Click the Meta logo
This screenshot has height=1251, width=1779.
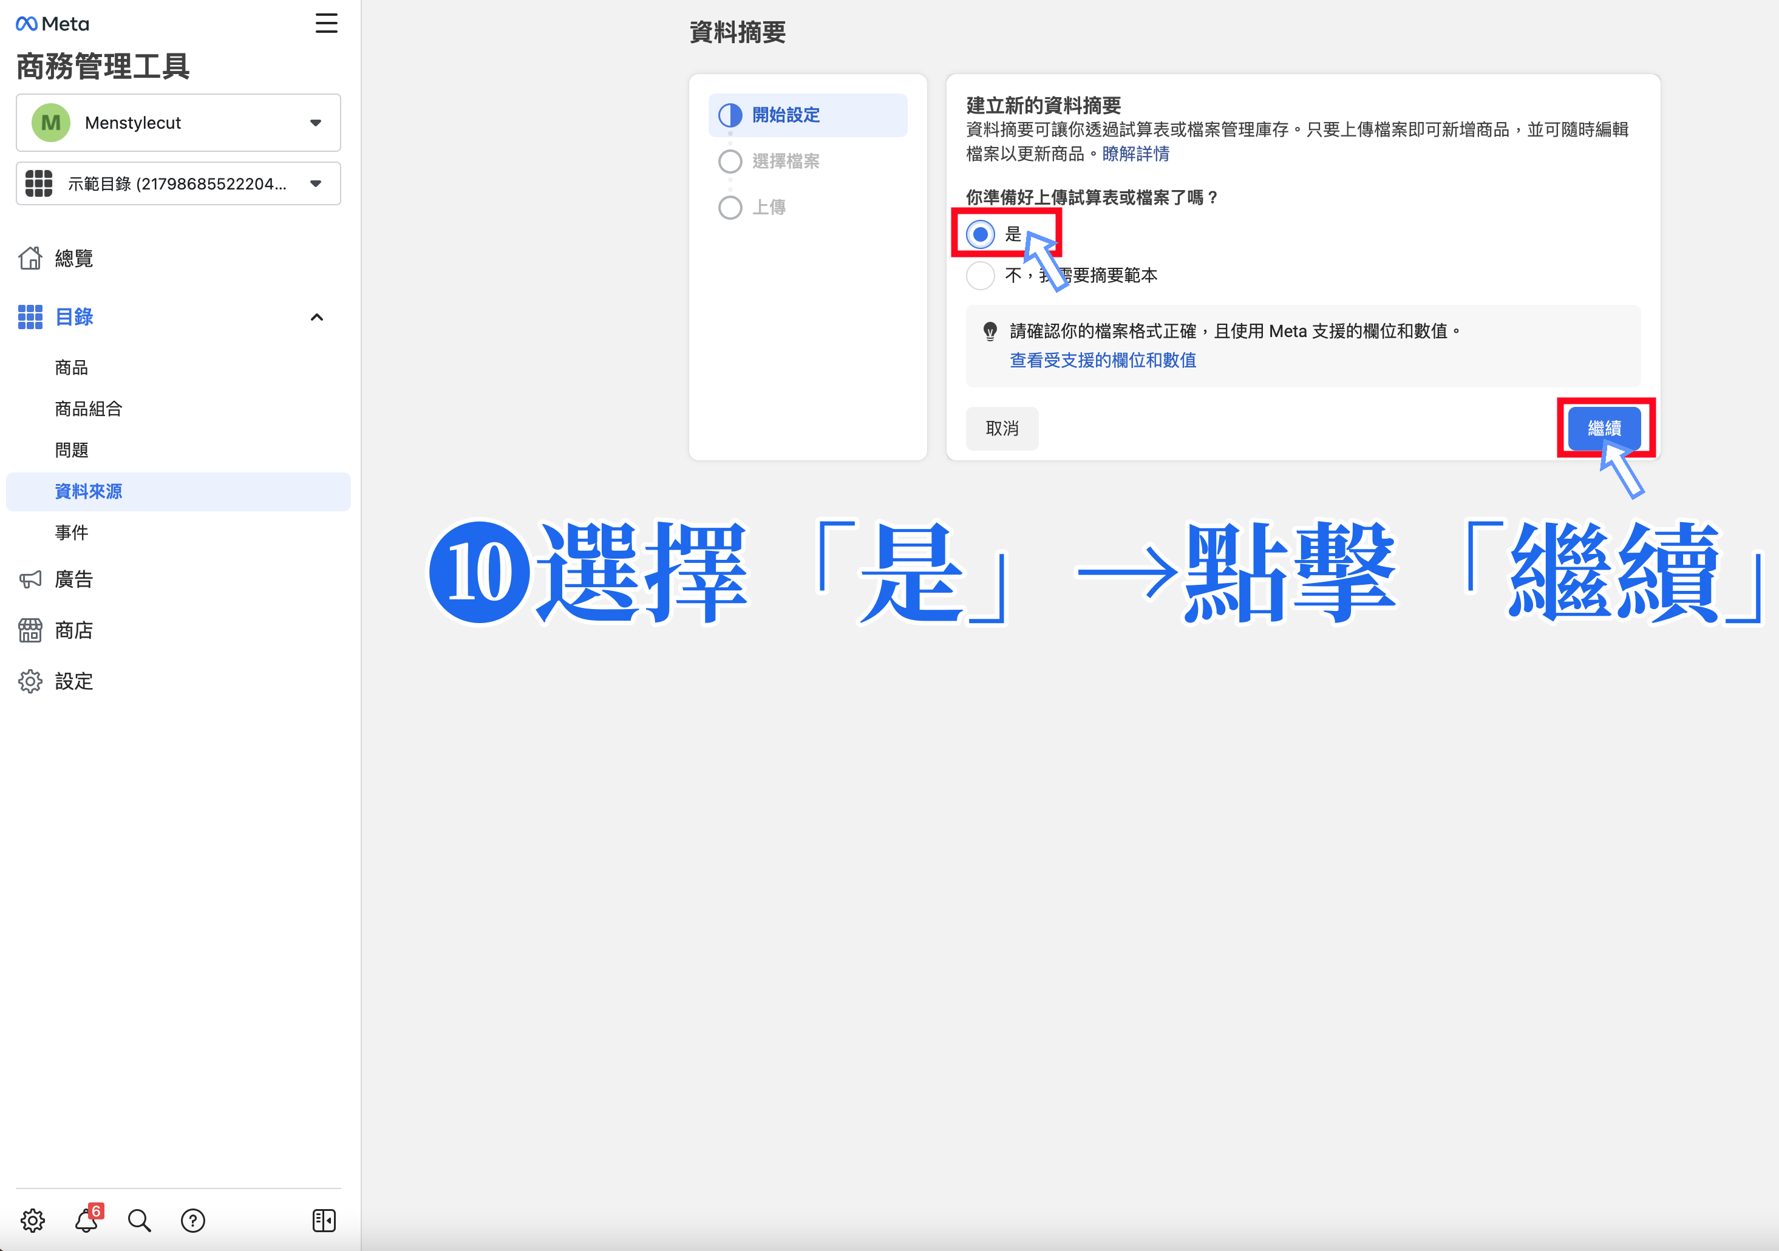coord(52,24)
